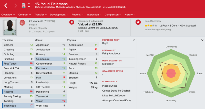Viewport: 205px width, 109px height.
Task: Open the Comparison menu
Action: (x=113, y=15)
